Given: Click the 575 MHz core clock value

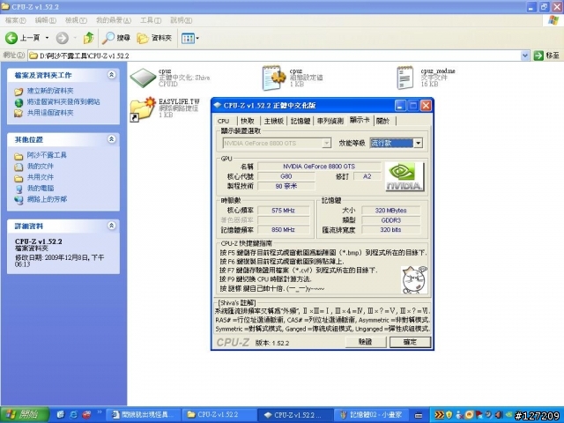Looking at the screenshot, I should click(284, 211).
